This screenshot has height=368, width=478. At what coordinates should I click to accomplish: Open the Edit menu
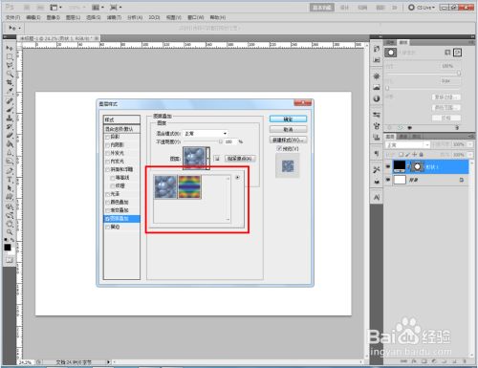tap(33, 17)
